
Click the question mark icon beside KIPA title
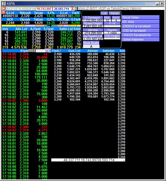4,4
